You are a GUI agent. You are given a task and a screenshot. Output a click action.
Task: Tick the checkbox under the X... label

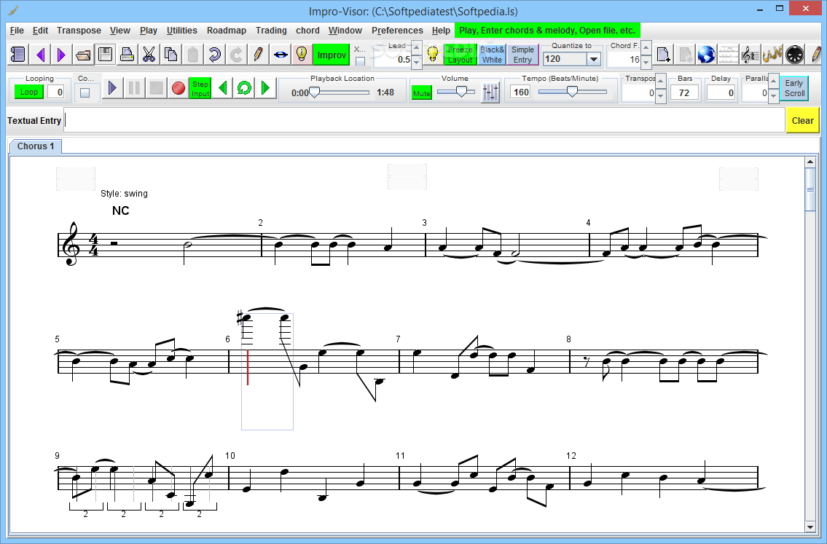point(360,61)
